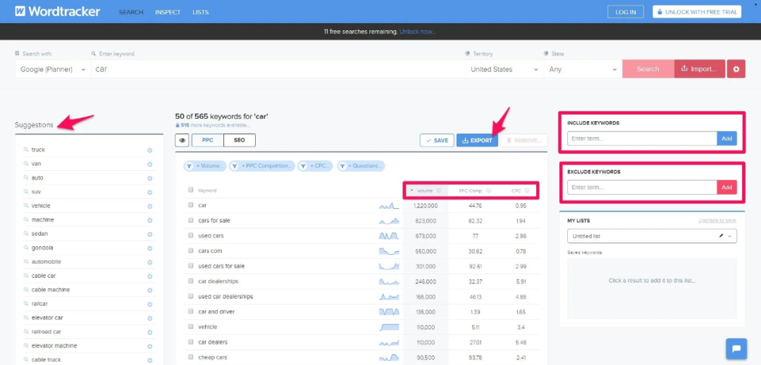Open the Inspect menu item
Viewport: 761px width, 365px height.
(168, 12)
